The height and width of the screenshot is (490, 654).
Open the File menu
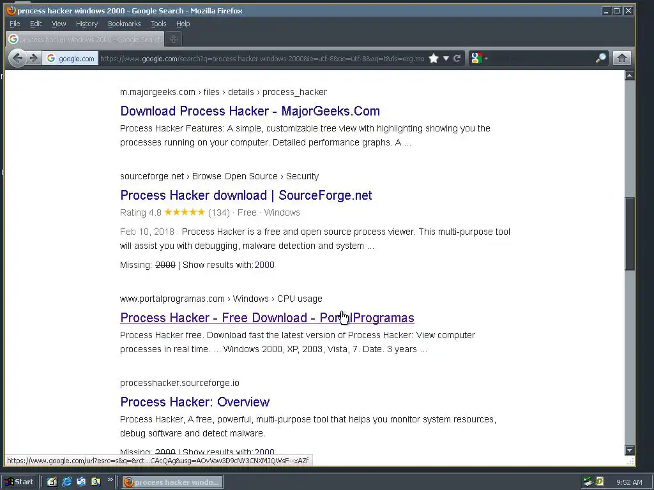click(x=15, y=24)
